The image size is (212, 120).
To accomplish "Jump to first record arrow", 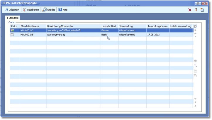I will tap(195, 30).
